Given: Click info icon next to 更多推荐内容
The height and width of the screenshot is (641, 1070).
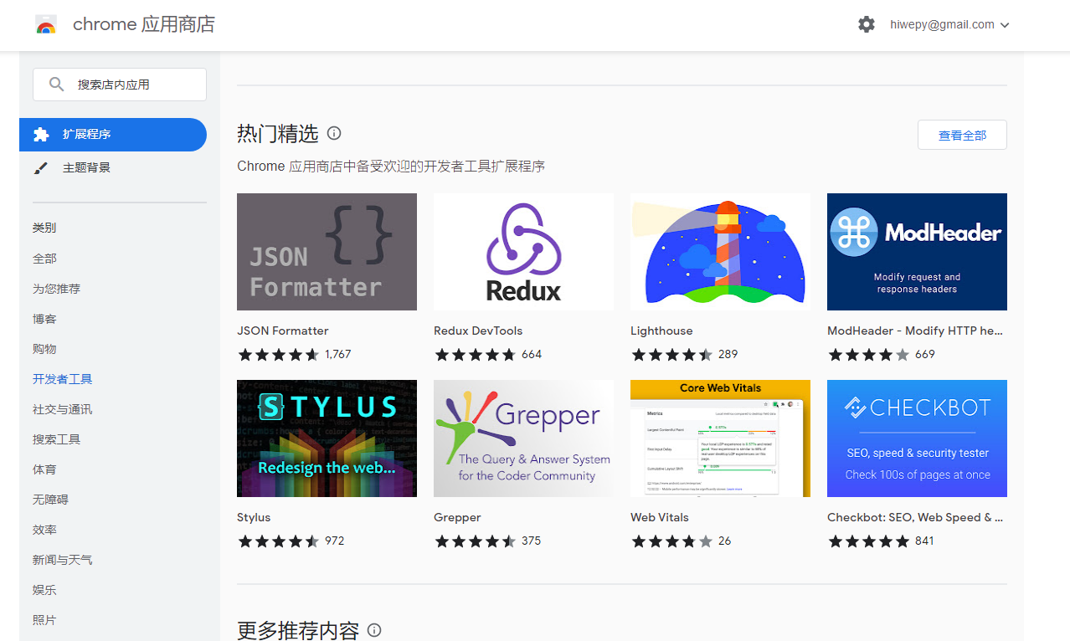Looking at the screenshot, I should pos(374,630).
